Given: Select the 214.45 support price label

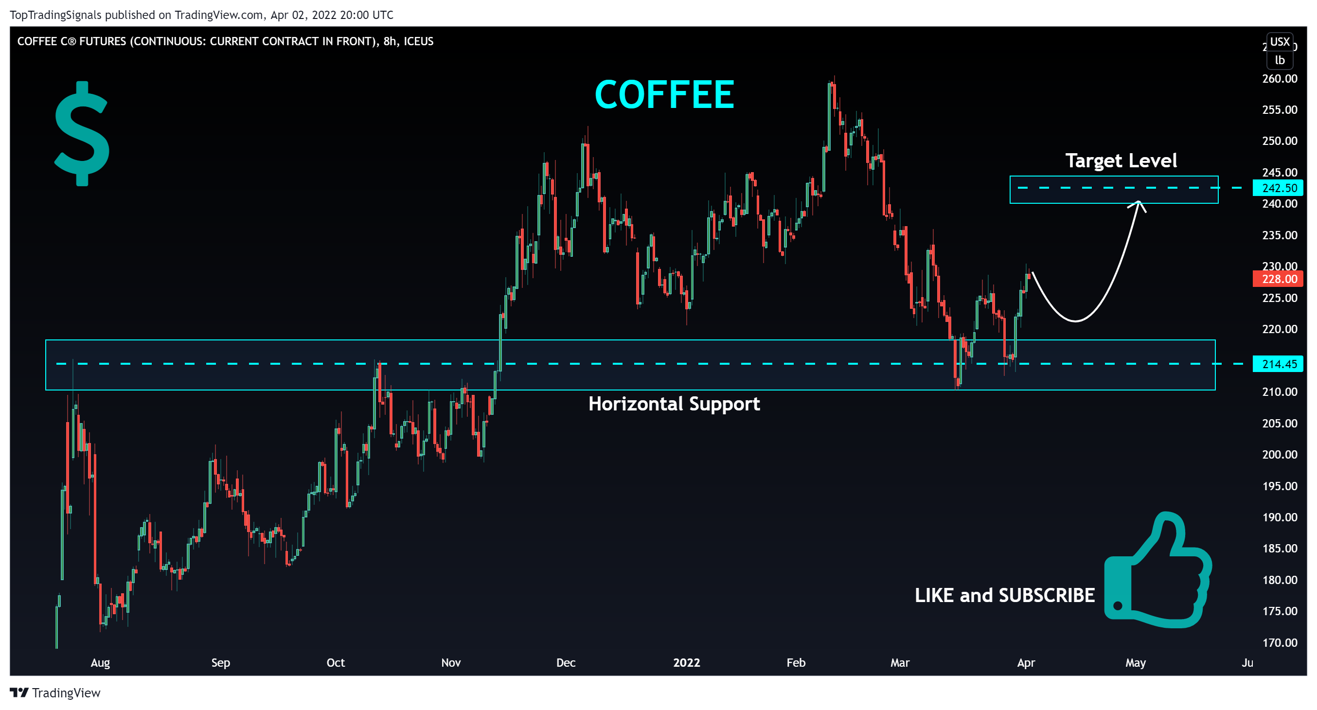Looking at the screenshot, I should point(1278,364).
